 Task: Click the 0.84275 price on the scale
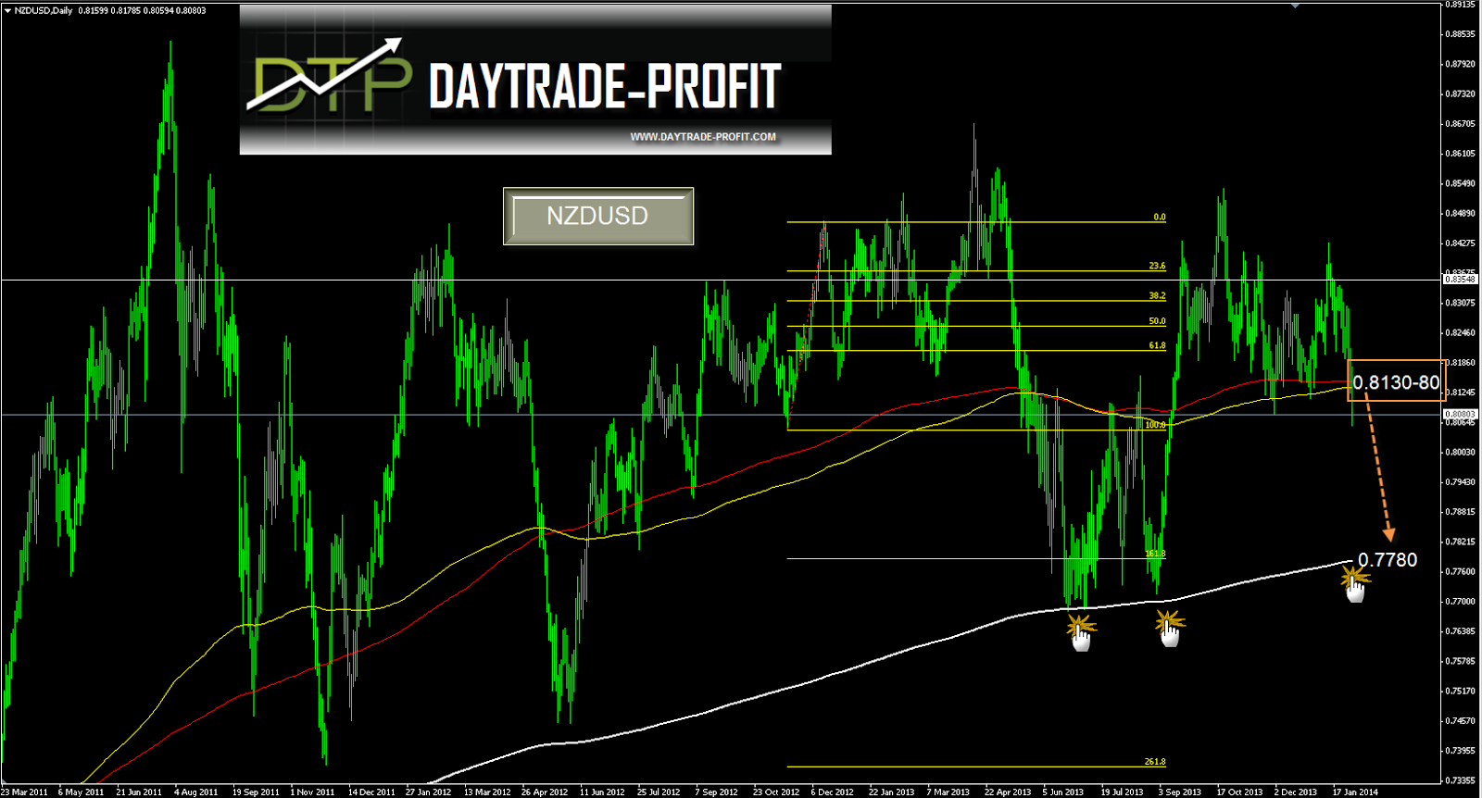(1461, 243)
